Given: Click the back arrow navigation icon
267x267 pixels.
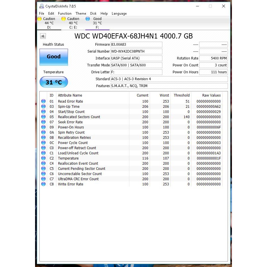Looking at the screenshot, I should point(43,36).
